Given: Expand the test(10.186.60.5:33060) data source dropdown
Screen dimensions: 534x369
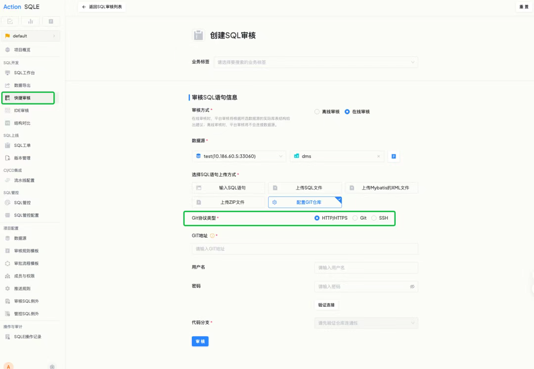Looking at the screenshot, I should tap(239, 156).
